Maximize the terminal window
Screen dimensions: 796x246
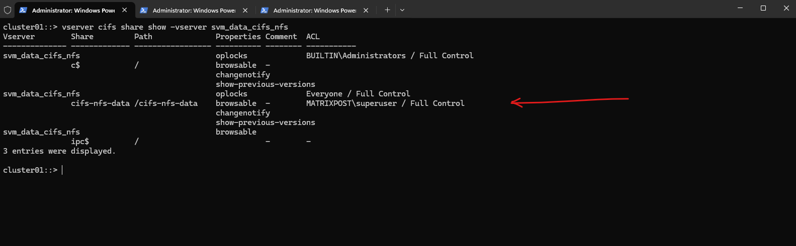tap(763, 8)
